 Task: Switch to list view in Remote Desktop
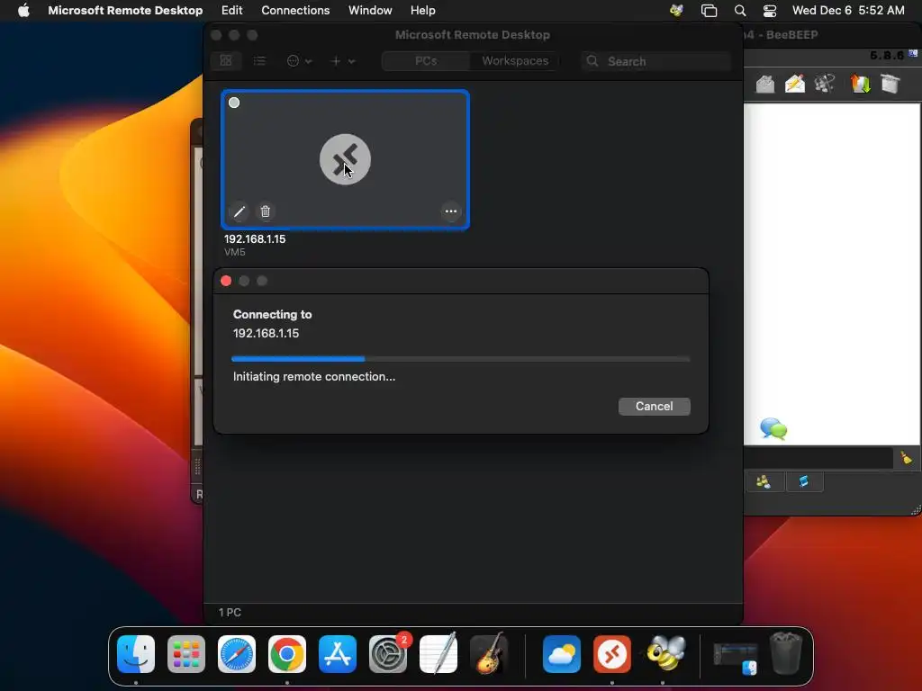pos(259,61)
